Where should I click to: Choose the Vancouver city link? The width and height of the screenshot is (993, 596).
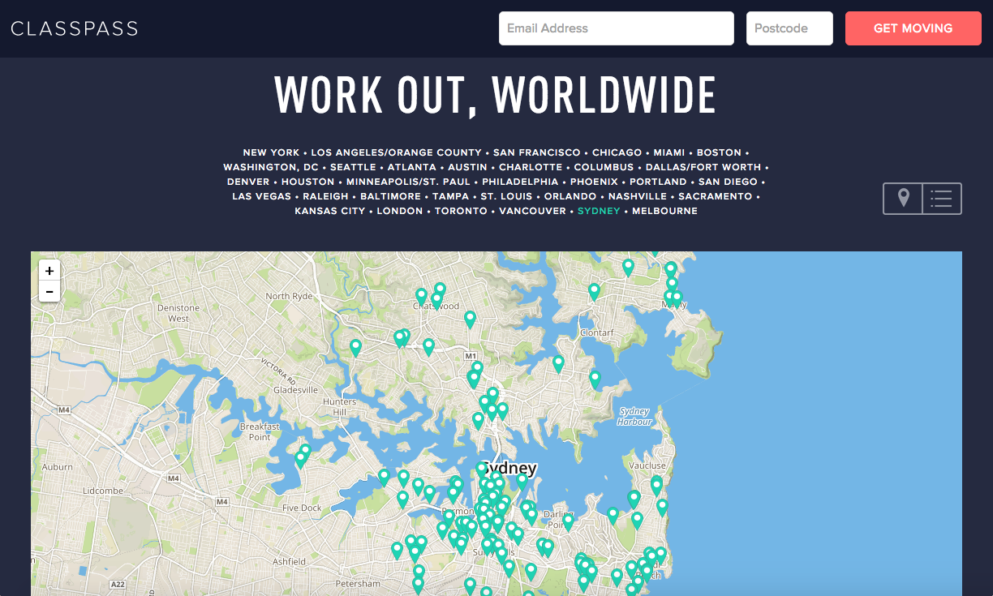532,211
